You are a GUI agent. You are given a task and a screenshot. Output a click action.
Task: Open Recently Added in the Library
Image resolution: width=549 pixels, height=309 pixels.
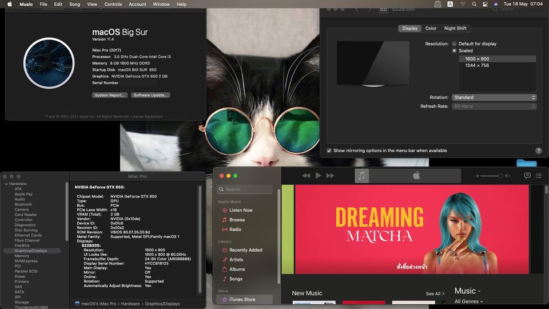point(246,250)
